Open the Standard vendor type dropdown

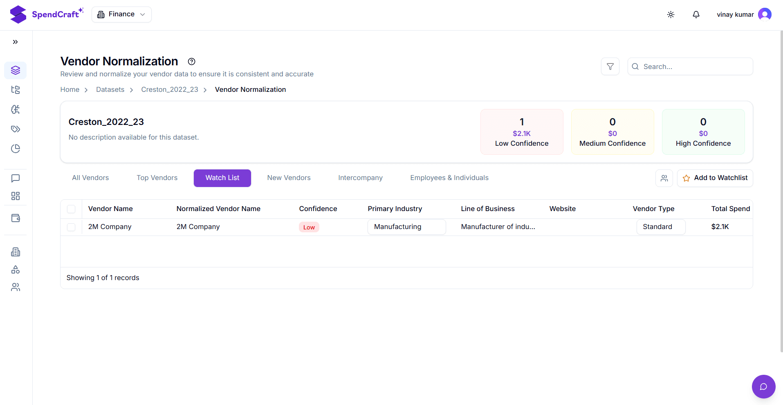click(660, 227)
